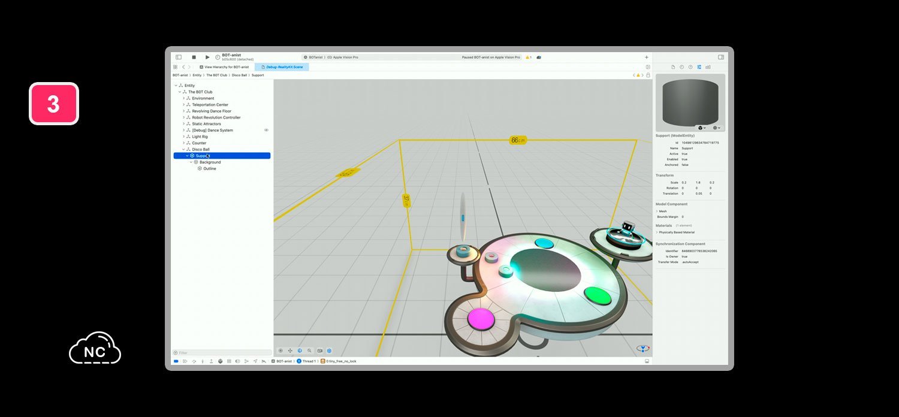Screen dimensions: 899x417
Task: Click the yellow warning issue indicator
Action: pos(529,57)
